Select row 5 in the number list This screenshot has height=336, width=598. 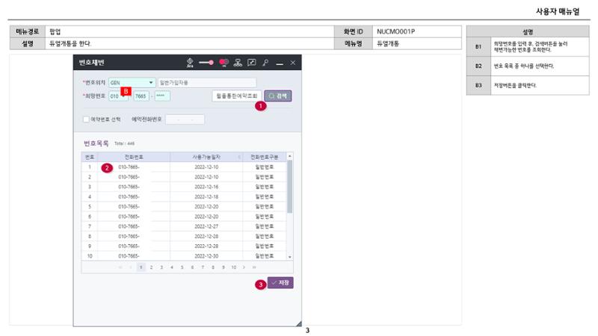pyautogui.click(x=184, y=207)
